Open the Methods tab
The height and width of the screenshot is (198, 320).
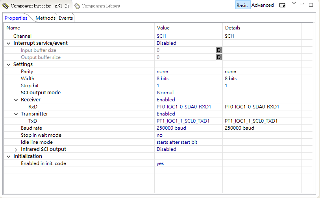45,18
